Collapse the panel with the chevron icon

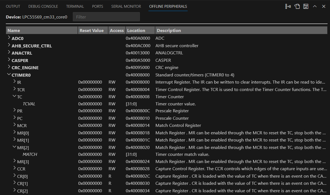[x=315, y=6]
